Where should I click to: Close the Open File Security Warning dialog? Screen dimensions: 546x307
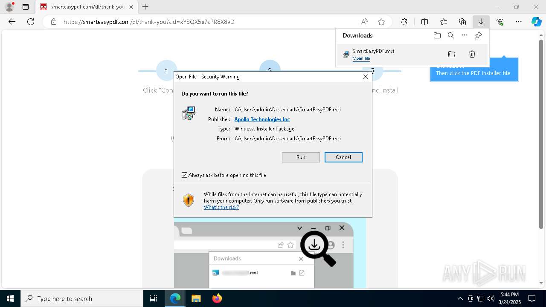[366, 77]
